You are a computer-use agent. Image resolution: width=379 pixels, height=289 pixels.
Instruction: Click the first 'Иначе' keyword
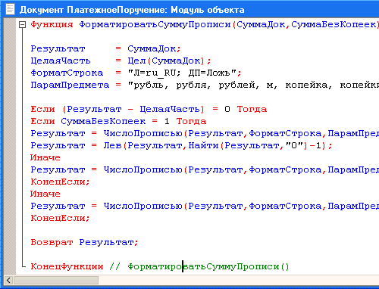pyautogui.click(x=45, y=157)
